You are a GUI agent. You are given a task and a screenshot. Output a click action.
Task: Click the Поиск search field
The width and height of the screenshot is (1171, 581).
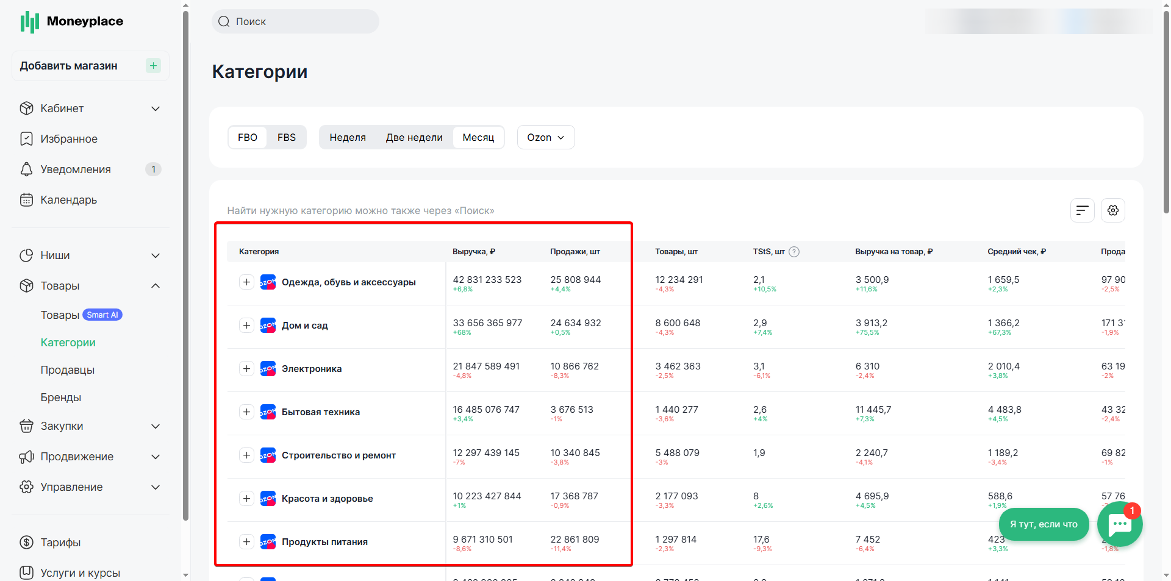(x=295, y=21)
